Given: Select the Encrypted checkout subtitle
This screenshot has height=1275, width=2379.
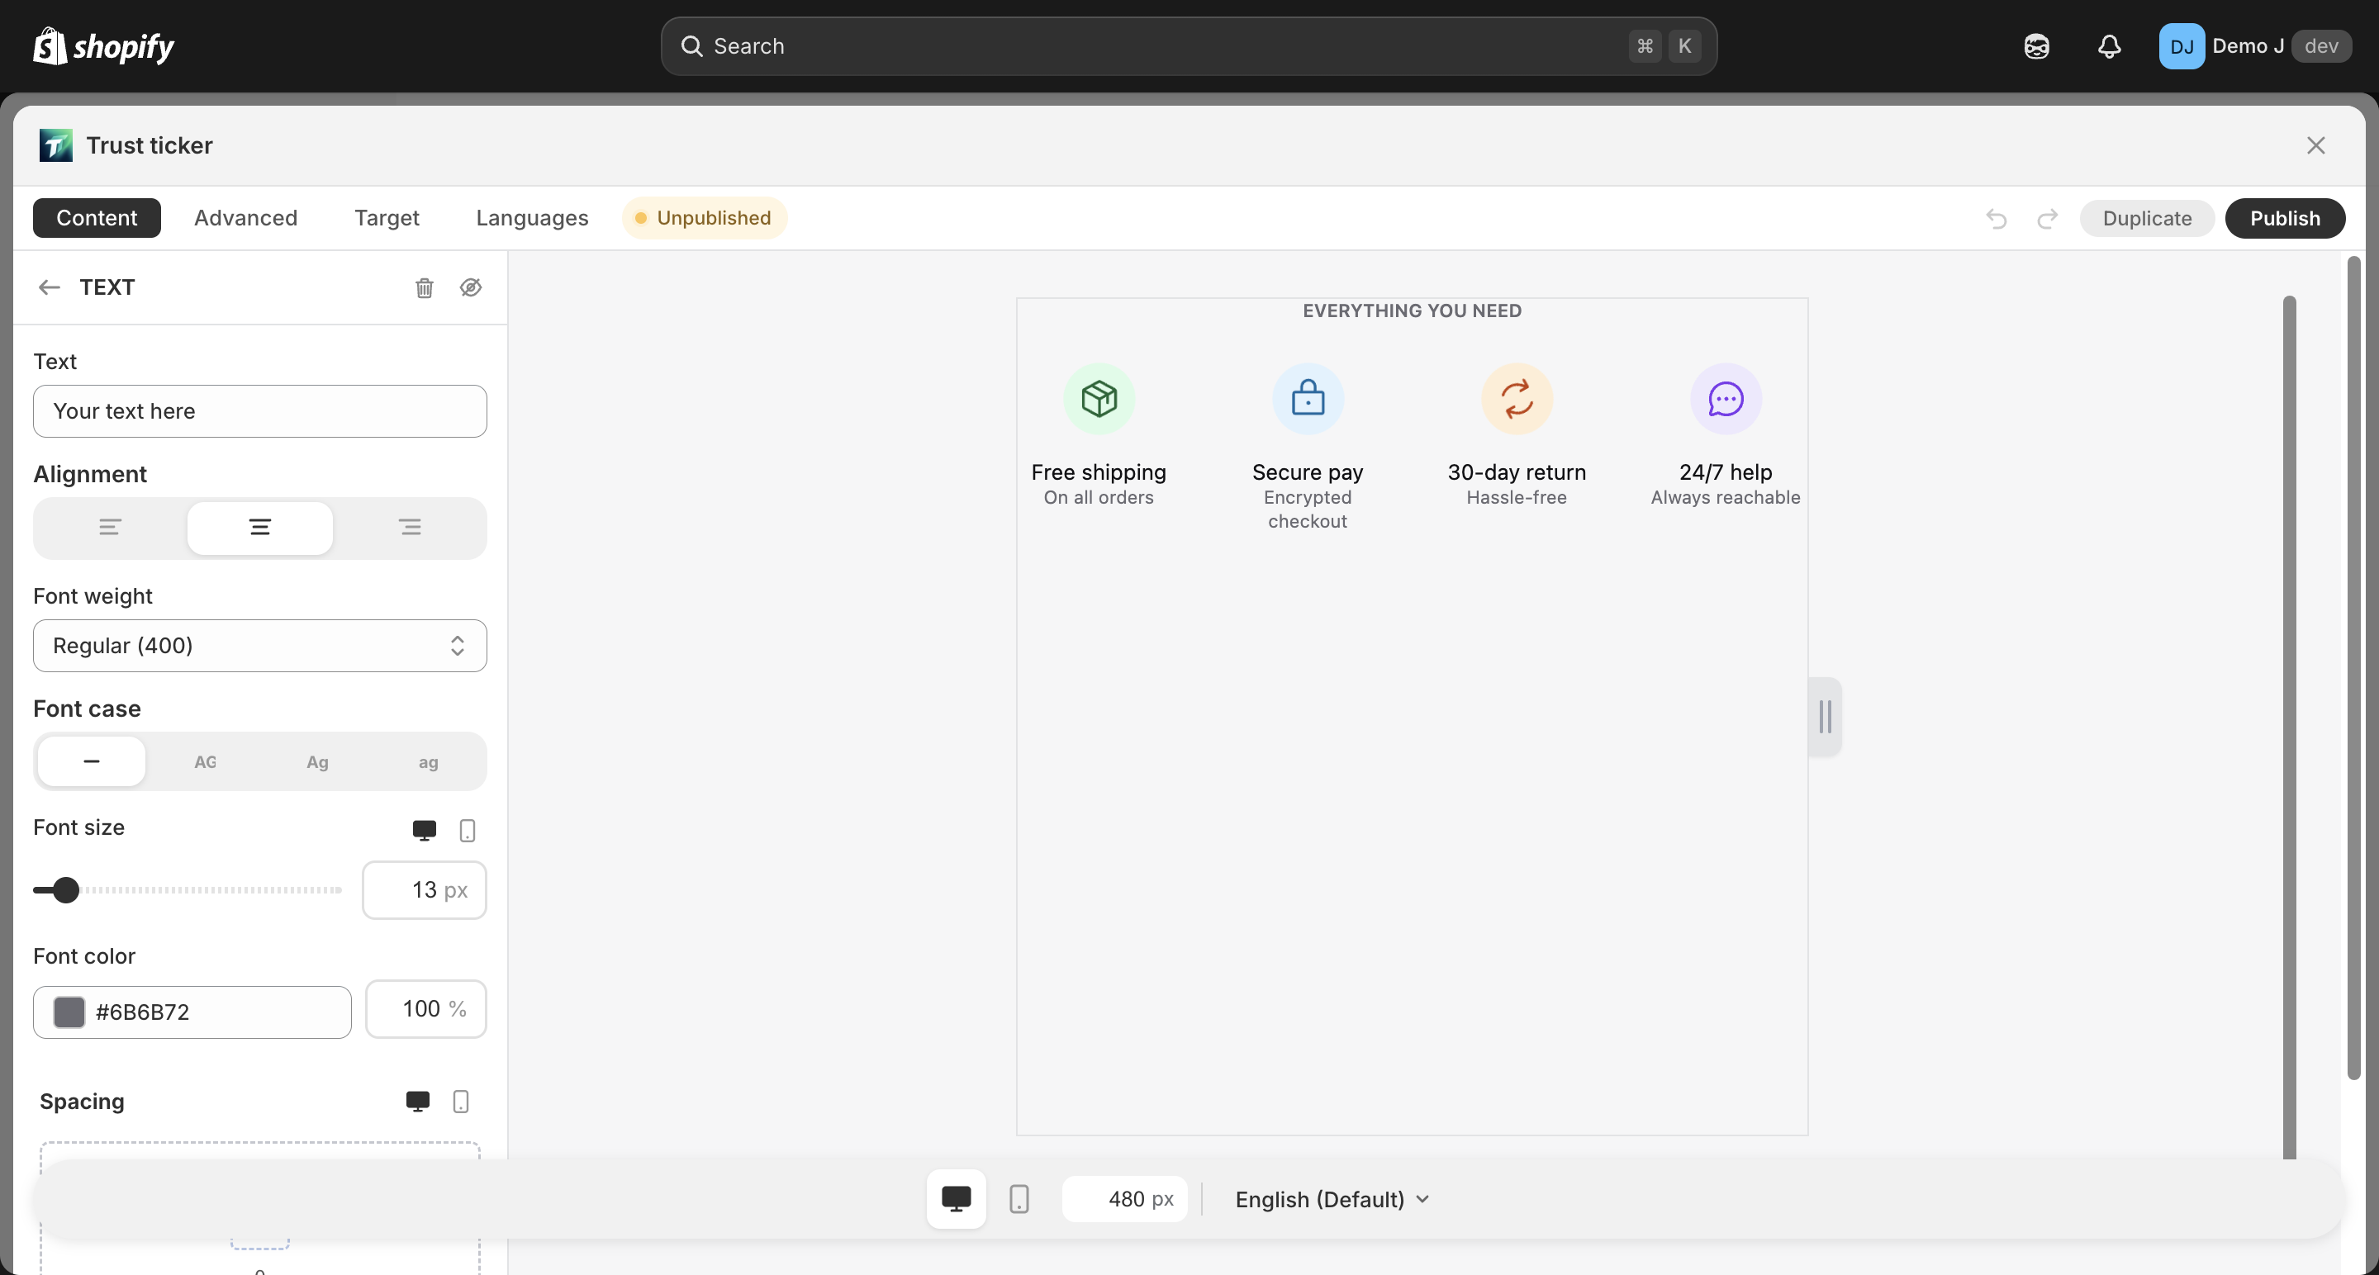Looking at the screenshot, I should (1308, 510).
